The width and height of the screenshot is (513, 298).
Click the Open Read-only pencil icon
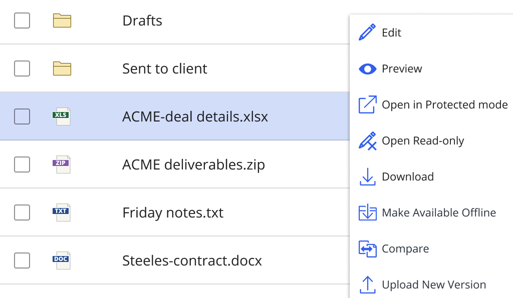(x=367, y=141)
